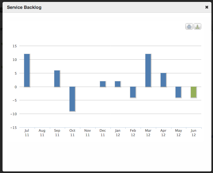The image size is (213, 173).
Task: Click the tall Mar 12 bar
Action: point(148,70)
